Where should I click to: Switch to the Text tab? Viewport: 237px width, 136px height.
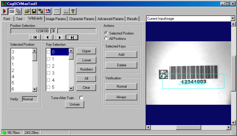19,19
